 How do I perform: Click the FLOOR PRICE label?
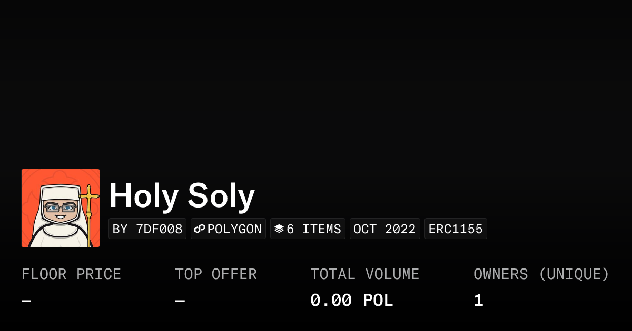tap(71, 274)
